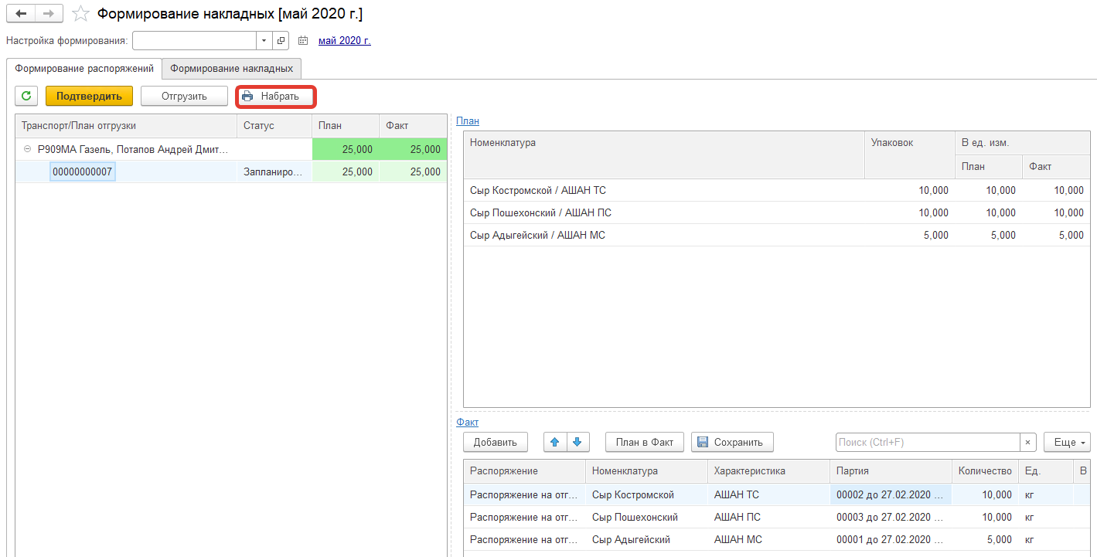Switch to Формирование накладных tab

click(231, 68)
